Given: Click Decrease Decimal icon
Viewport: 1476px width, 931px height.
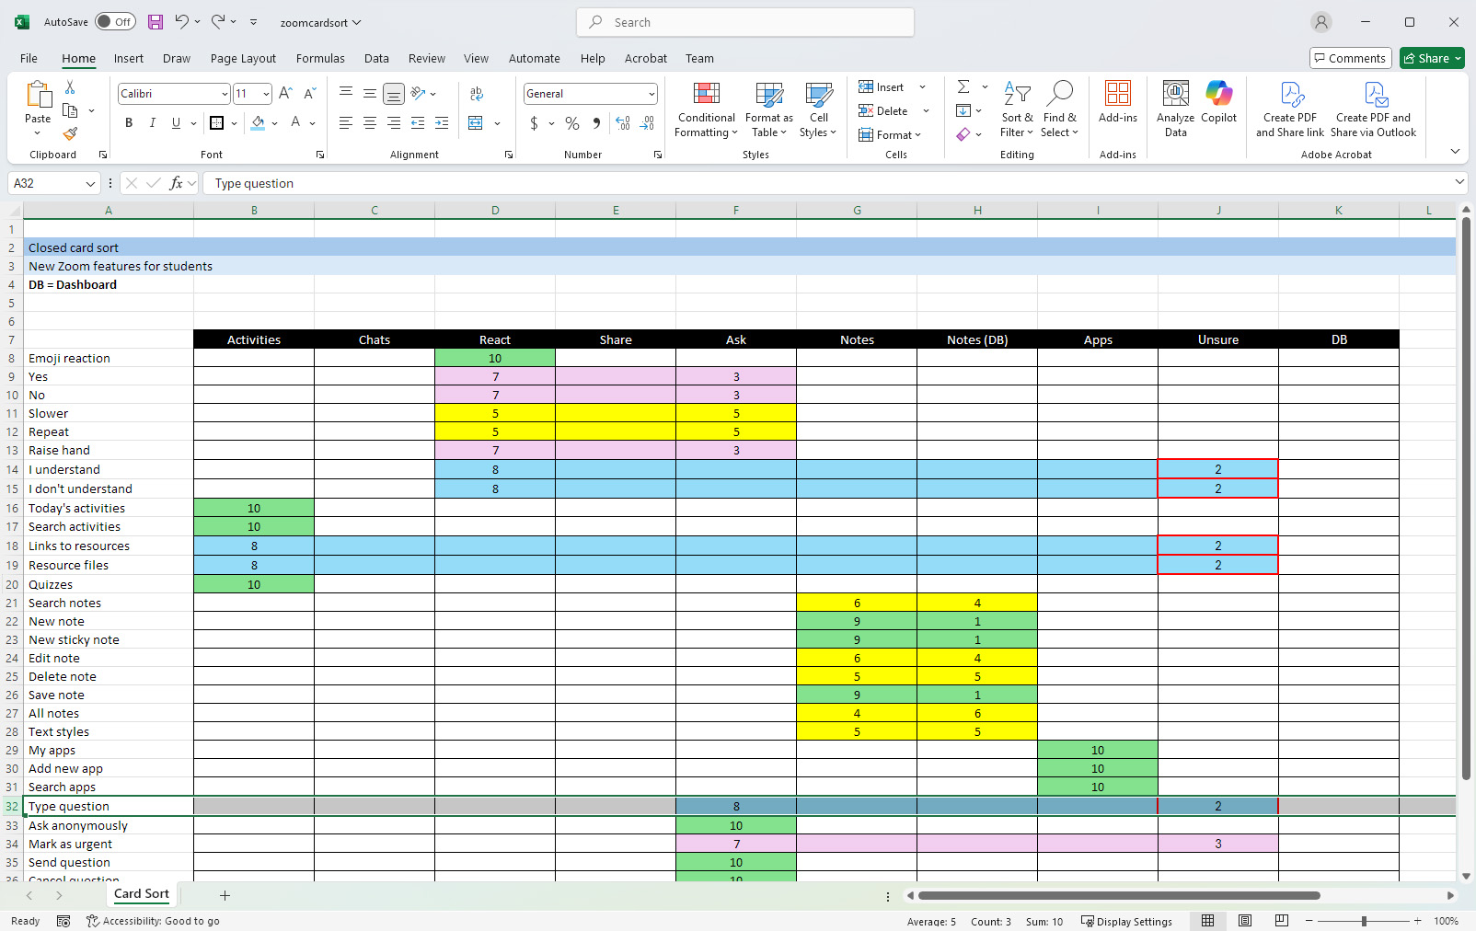Looking at the screenshot, I should (647, 122).
